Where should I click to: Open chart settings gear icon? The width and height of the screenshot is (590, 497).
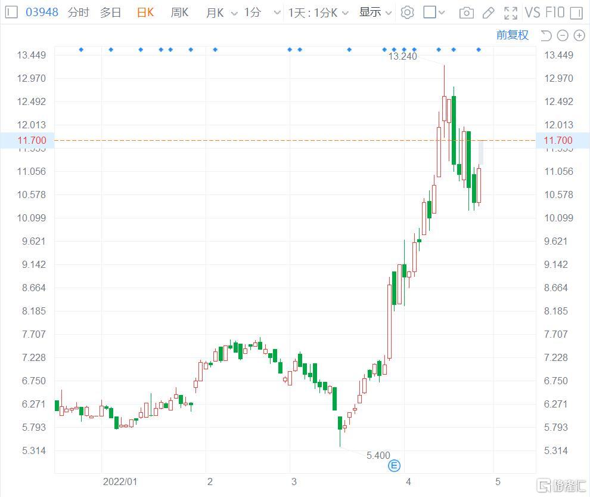tap(407, 13)
